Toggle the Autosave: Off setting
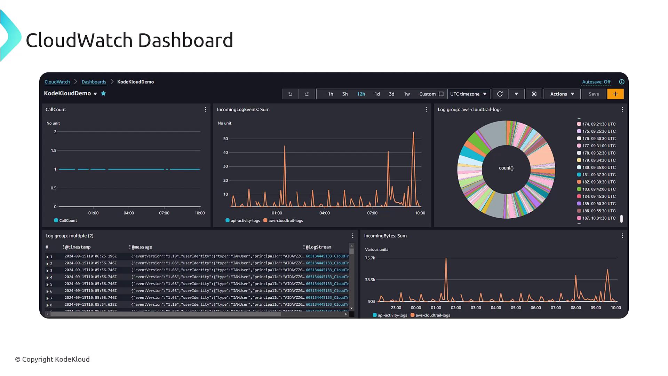This screenshot has height=376, width=668. 596,82
